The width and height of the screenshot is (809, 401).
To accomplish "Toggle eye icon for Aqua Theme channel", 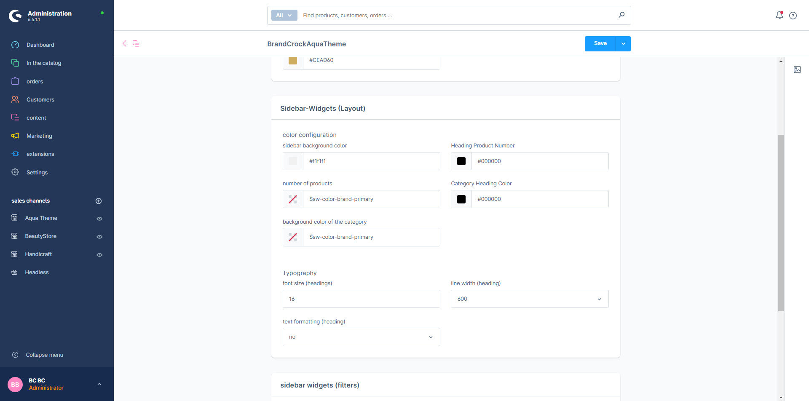I will tap(99, 219).
